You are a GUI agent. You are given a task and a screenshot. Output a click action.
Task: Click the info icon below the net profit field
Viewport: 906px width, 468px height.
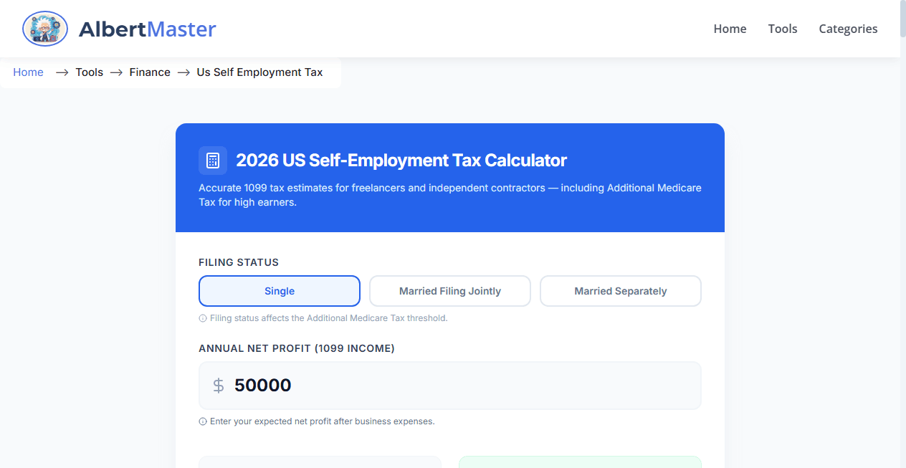coord(202,421)
